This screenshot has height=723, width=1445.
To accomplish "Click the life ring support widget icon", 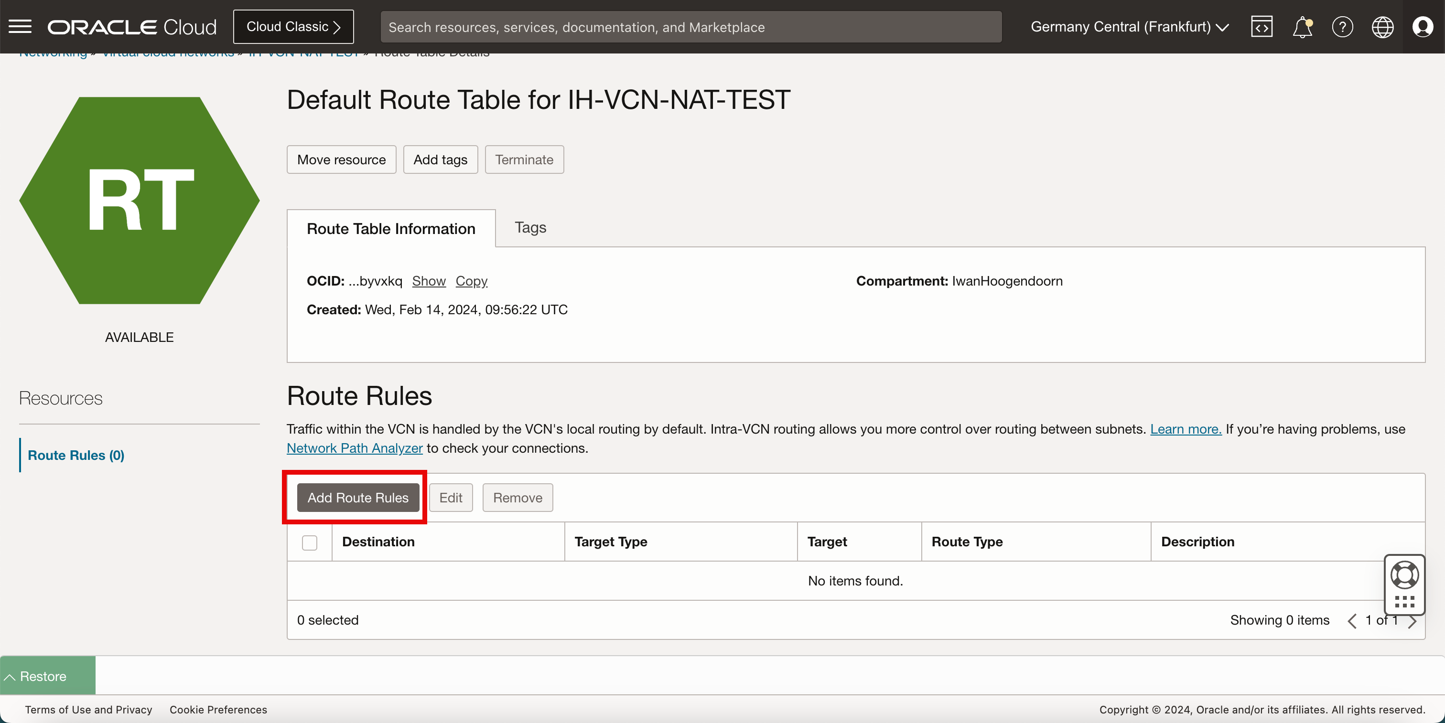I will 1404,575.
